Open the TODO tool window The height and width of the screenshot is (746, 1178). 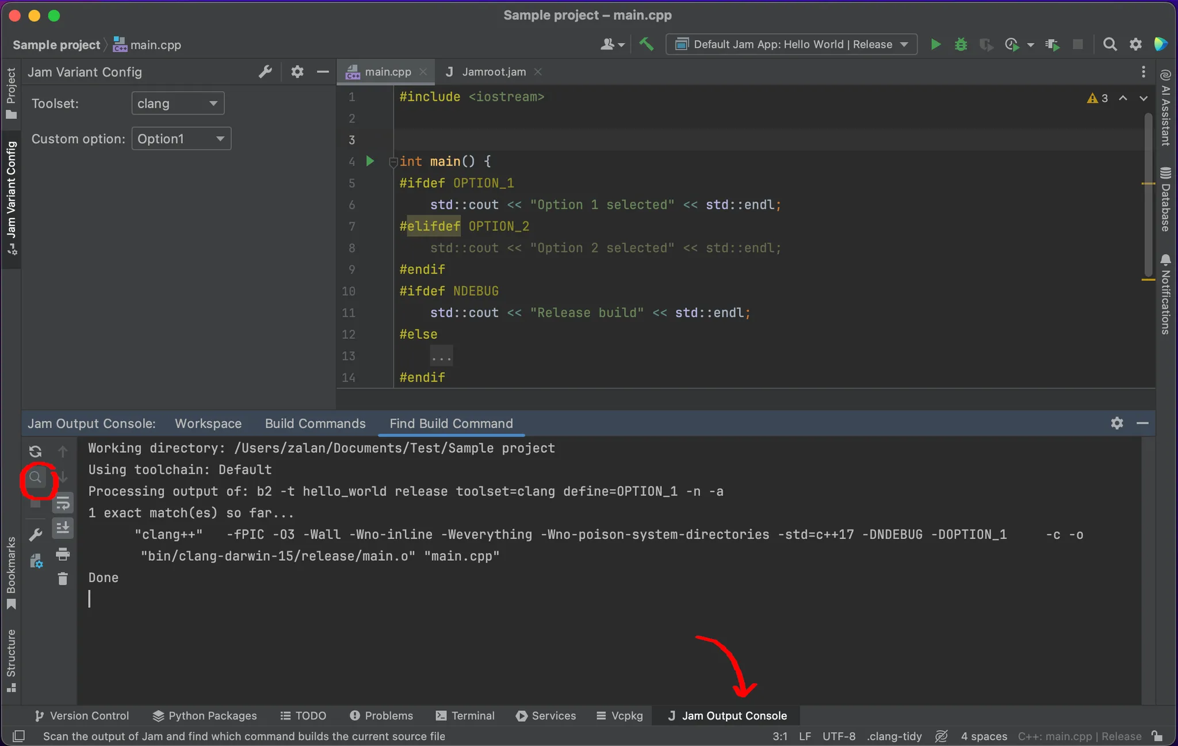point(303,716)
